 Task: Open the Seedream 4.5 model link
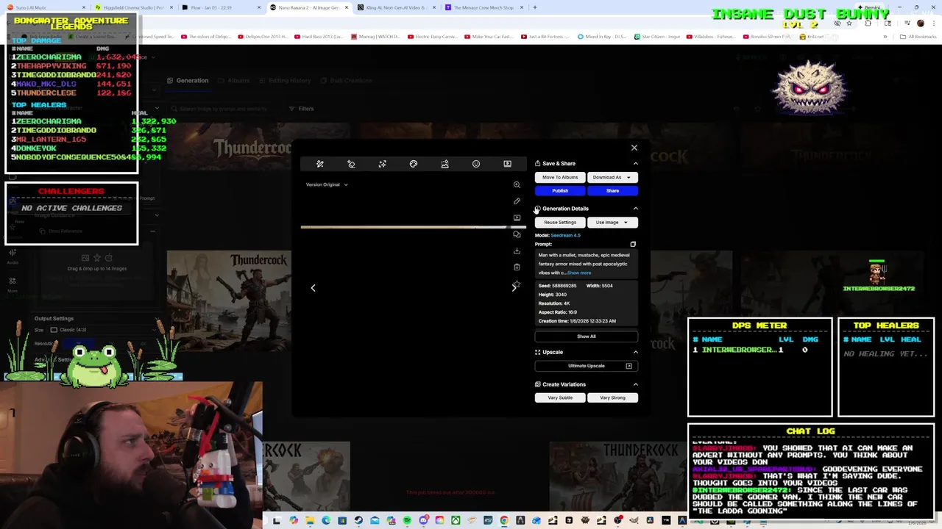click(565, 235)
